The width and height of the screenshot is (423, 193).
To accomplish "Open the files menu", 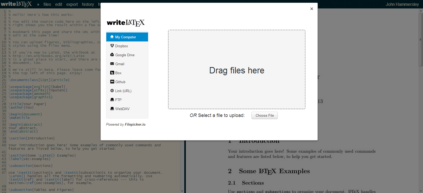I will [x=47, y=4].
